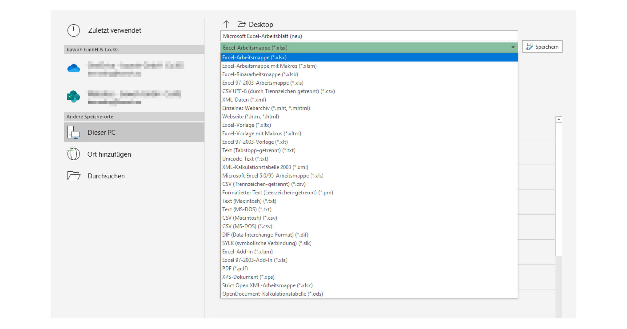
Task: Click the up-arrow navigation icon above the filename
Action: point(226,23)
